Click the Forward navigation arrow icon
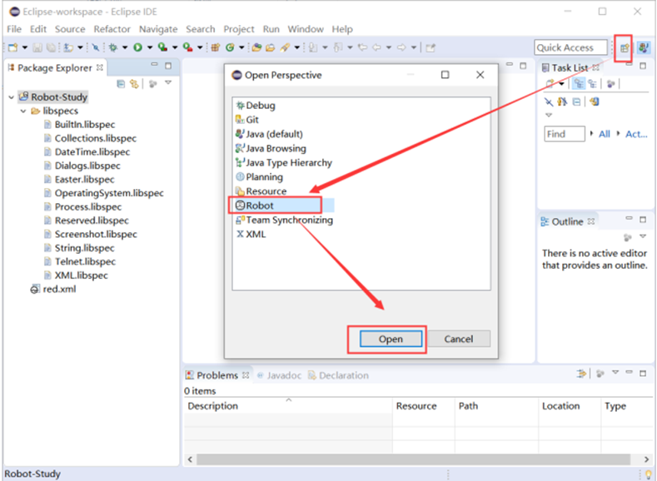The height and width of the screenshot is (481, 657). point(401,47)
